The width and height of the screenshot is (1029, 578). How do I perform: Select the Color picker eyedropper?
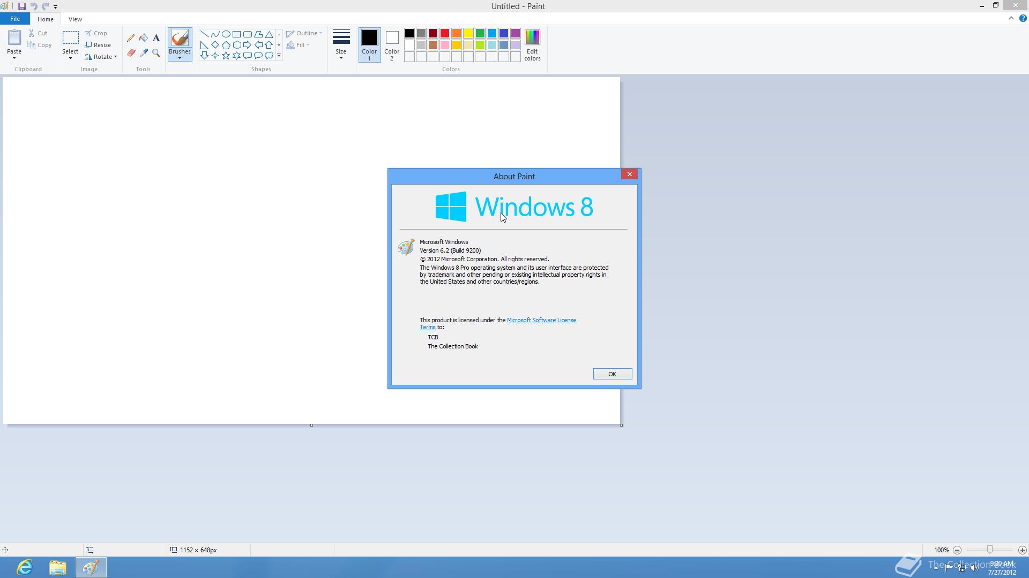[x=144, y=53]
